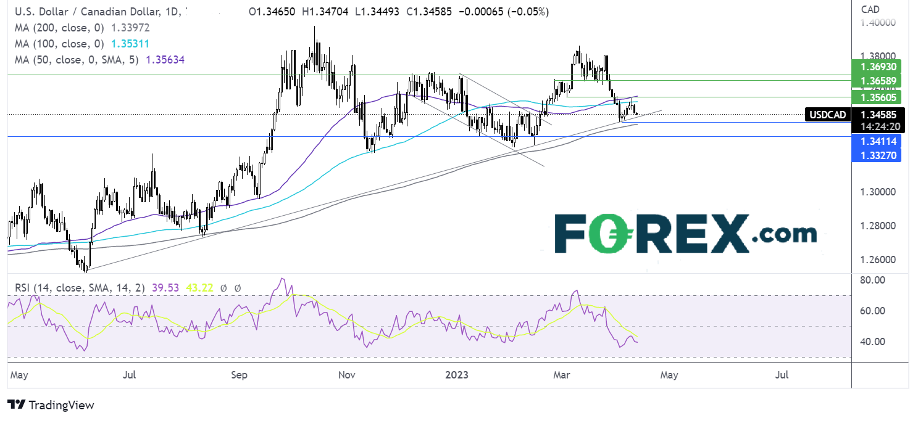Click the 1.35605 green price label

pyautogui.click(x=876, y=97)
